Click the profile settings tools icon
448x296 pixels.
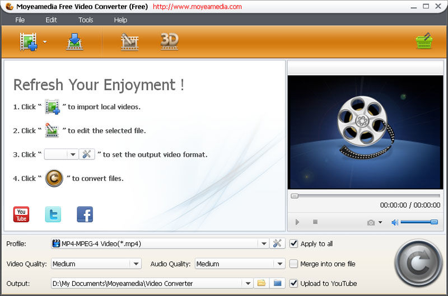click(x=277, y=243)
